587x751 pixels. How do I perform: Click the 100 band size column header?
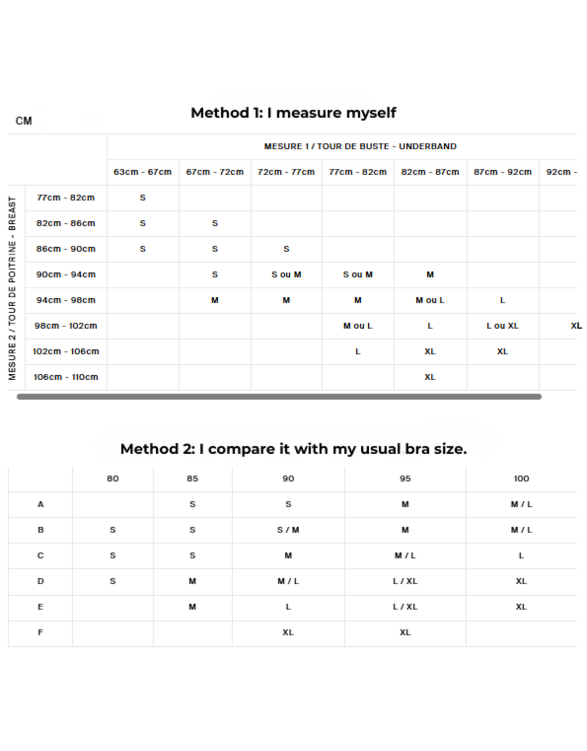[x=521, y=479]
